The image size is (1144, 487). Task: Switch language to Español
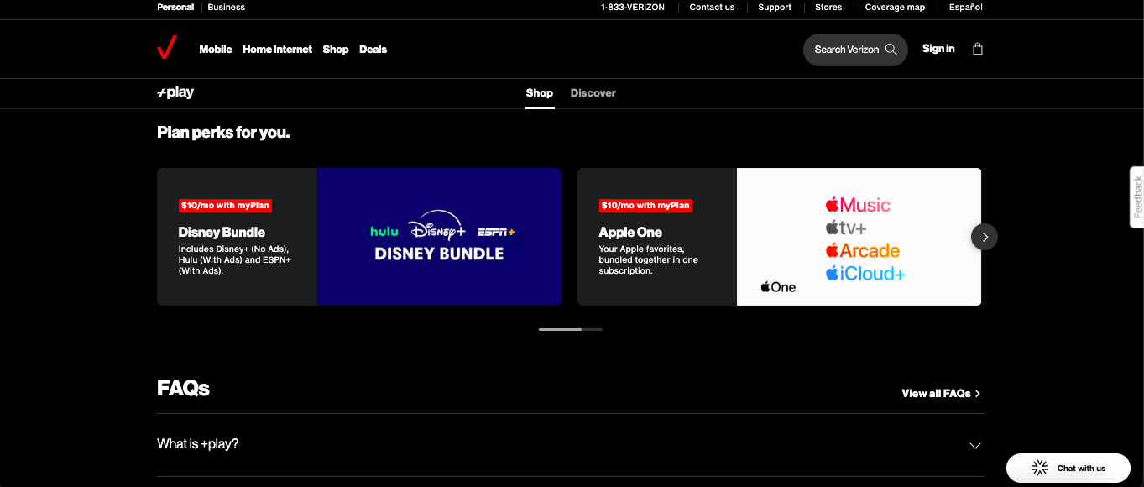point(966,8)
